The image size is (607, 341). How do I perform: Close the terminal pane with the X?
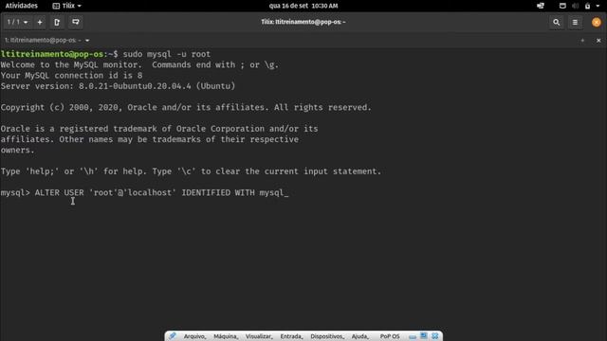[x=598, y=40]
